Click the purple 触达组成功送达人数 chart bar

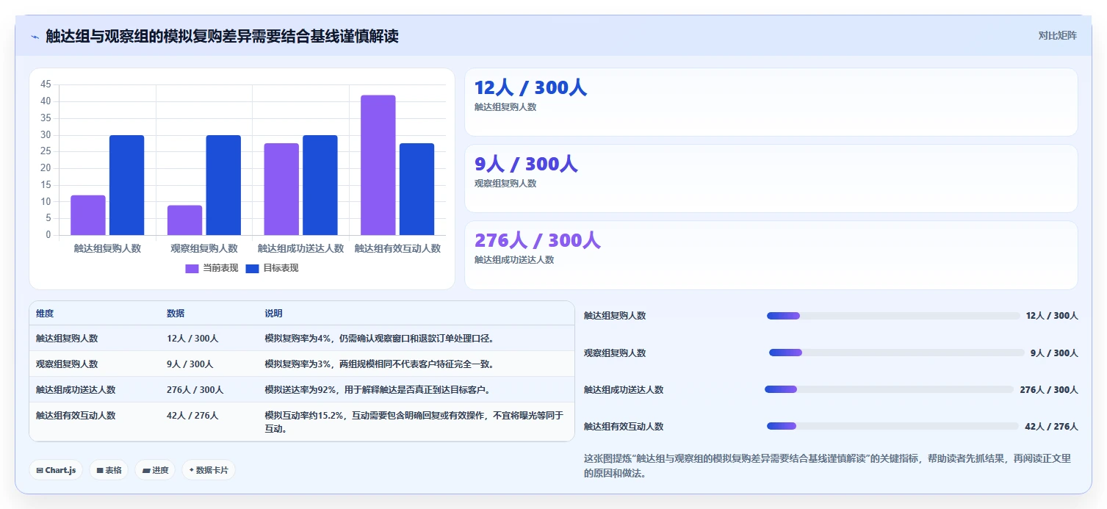pos(281,189)
